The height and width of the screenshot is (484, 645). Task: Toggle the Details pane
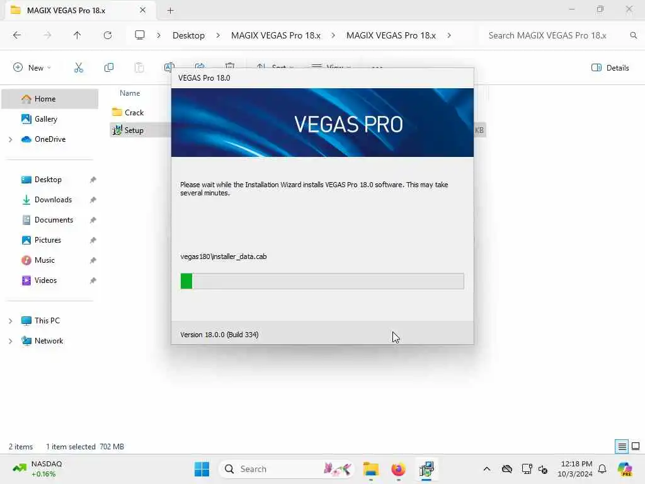(x=610, y=68)
